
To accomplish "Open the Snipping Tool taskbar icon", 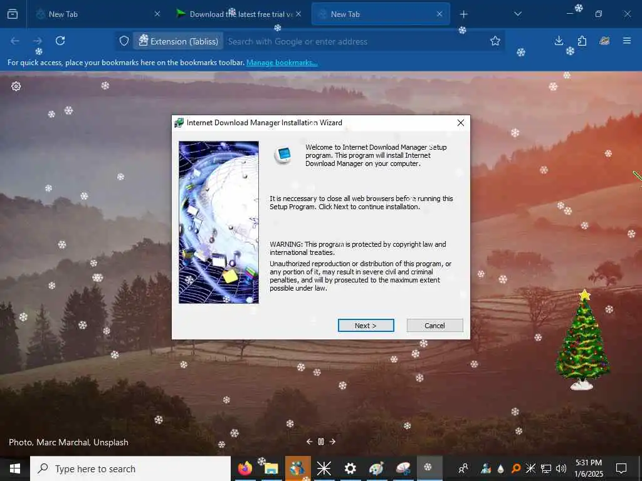I will (403, 468).
